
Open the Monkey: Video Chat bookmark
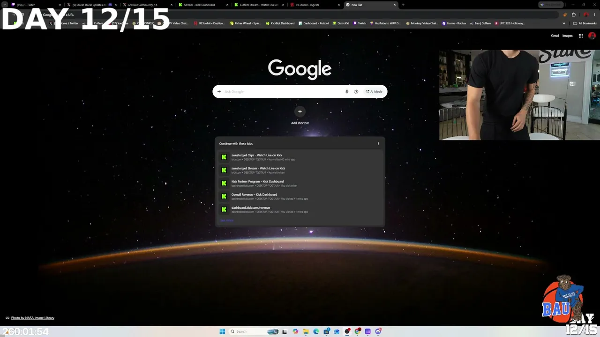(x=422, y=23)
